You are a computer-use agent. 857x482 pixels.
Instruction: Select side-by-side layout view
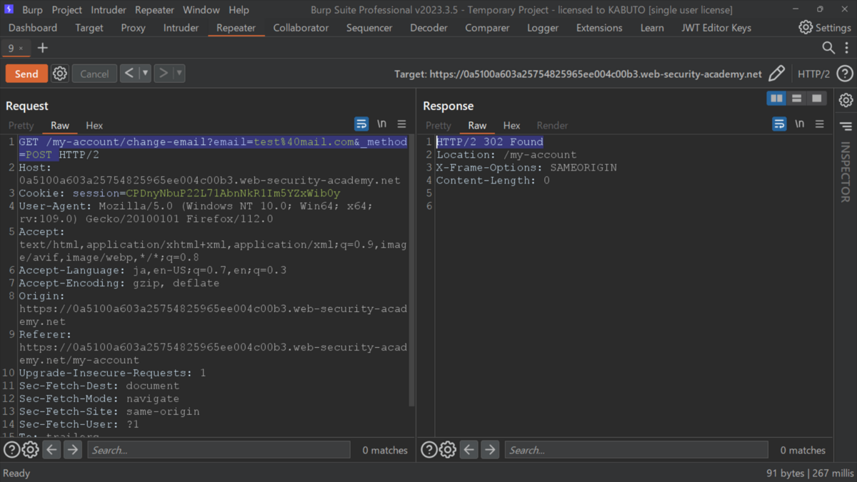[x=776, y=99]
